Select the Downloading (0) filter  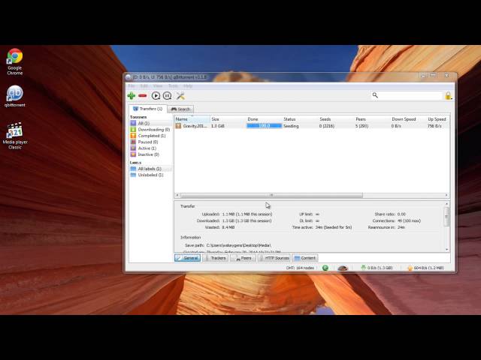coord(150,130)
